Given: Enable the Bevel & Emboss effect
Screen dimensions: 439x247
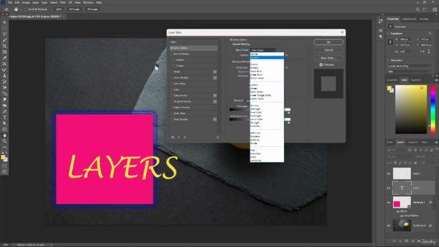Looking at the screenshot, I should (172, 54).
